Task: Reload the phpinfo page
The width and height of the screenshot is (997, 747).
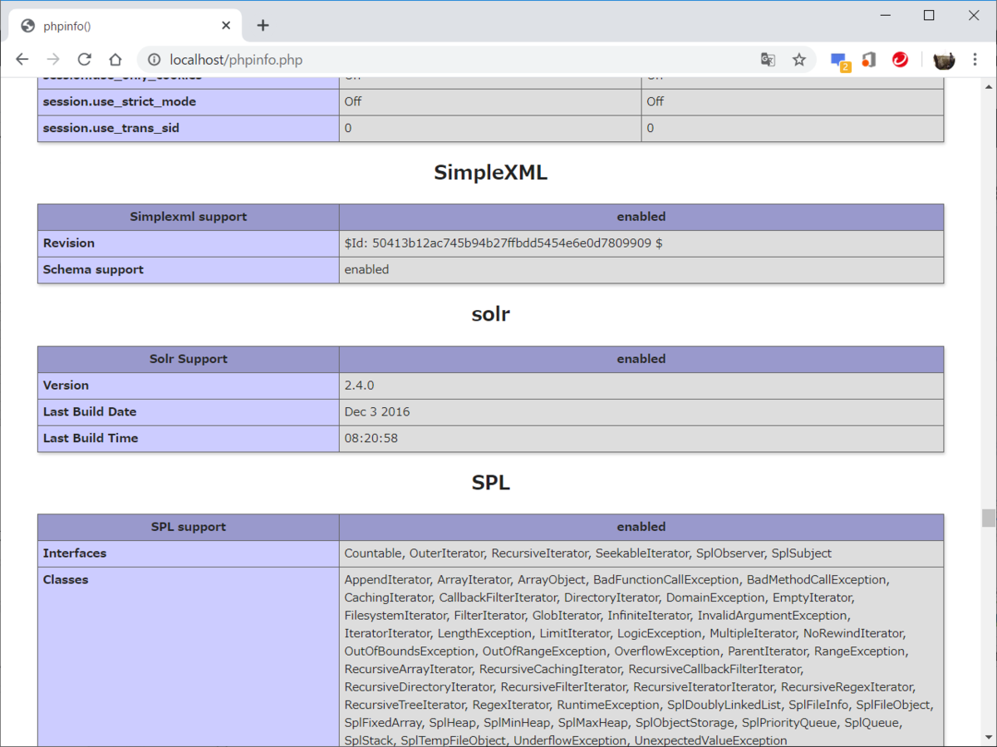Action: pyautogui.click(x=84, y=60)
